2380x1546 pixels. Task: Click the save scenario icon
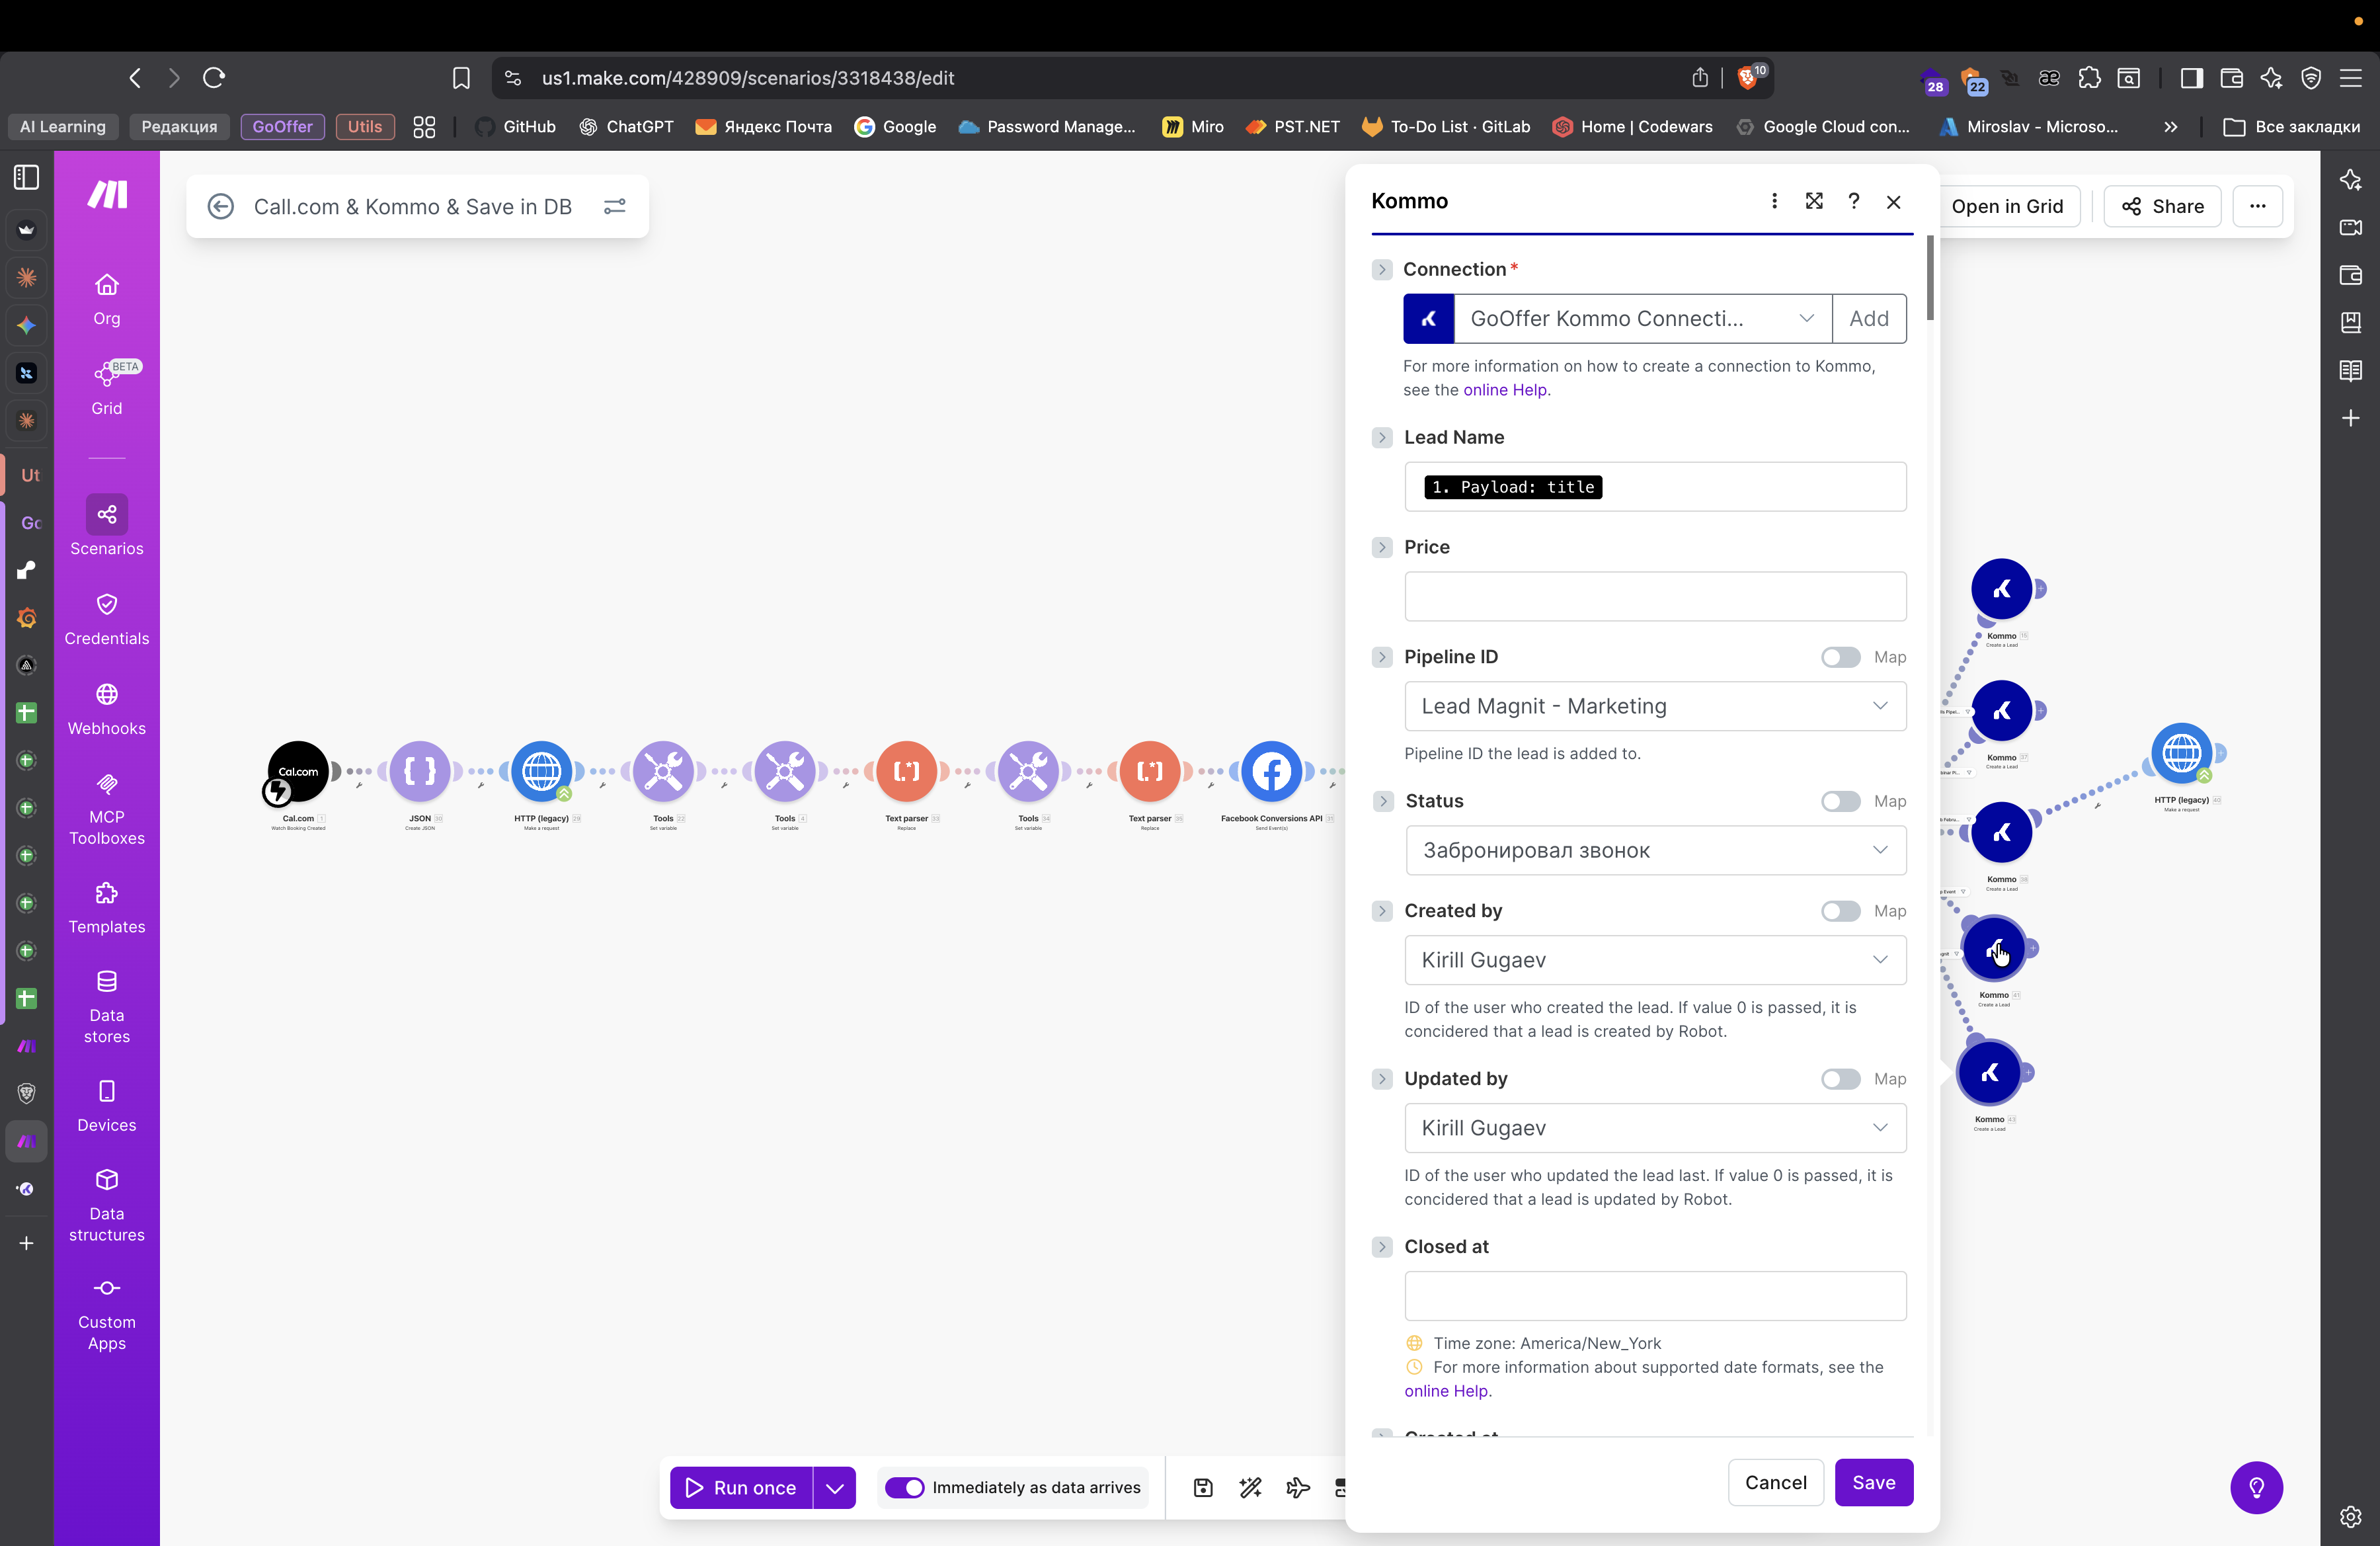coord(1203,1487)
